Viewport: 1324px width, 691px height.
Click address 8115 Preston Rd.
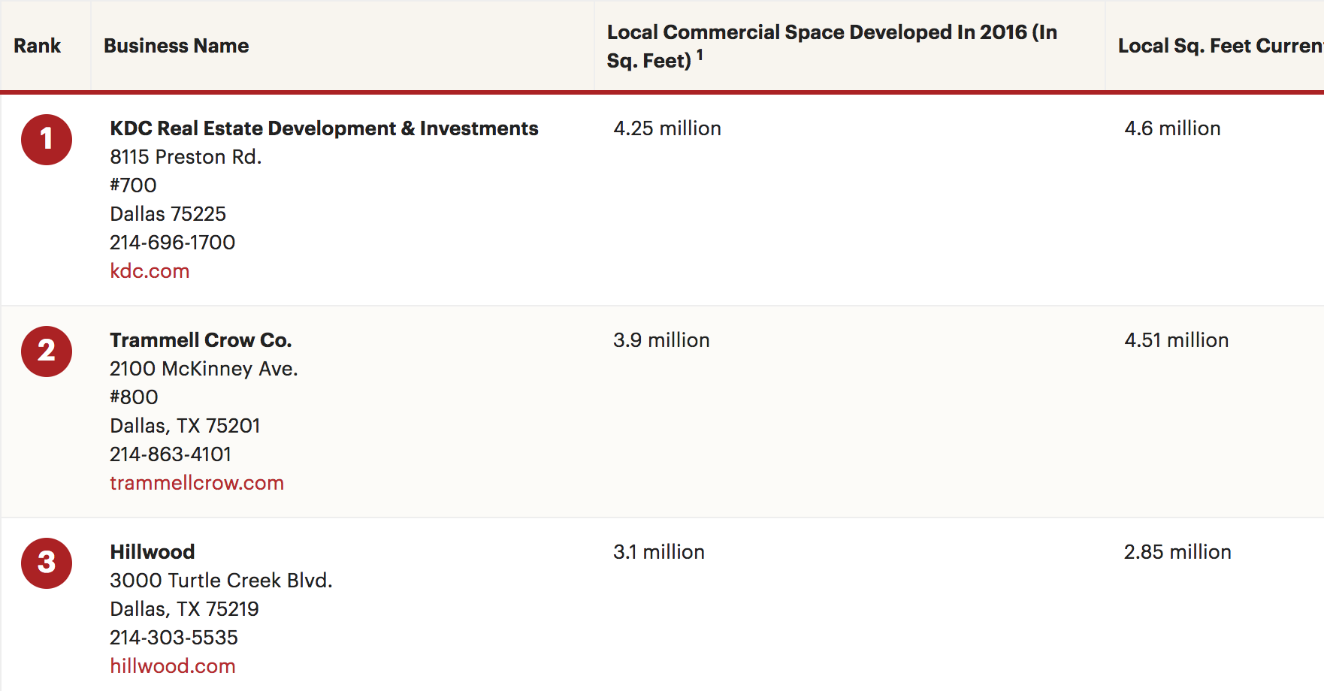(x=186, y=157)
